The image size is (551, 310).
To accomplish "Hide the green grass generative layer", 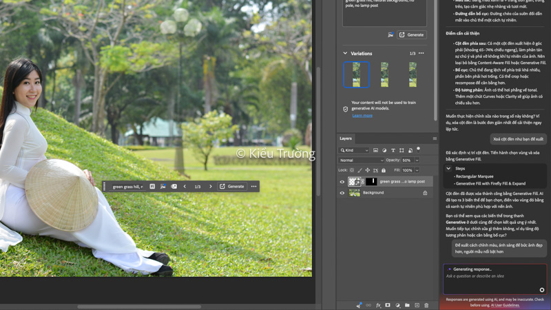I will tap(342, 182).
